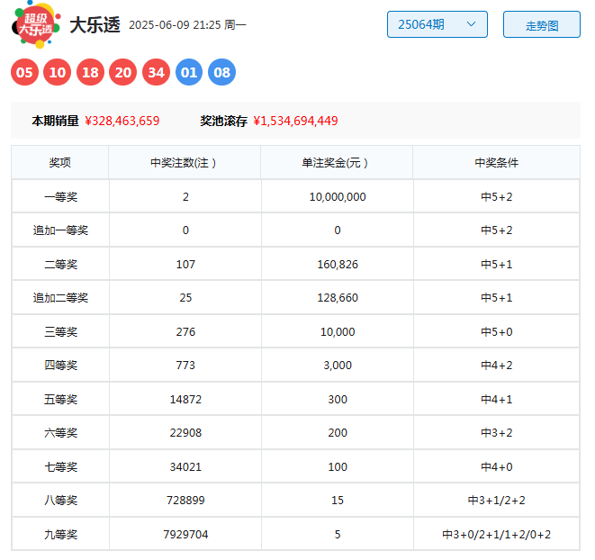Select the red ball numbered 10
This screenshot has width=595, height=560.
58,72
